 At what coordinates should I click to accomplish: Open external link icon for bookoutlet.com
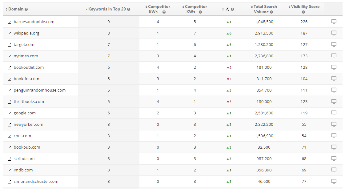(10, 68)
